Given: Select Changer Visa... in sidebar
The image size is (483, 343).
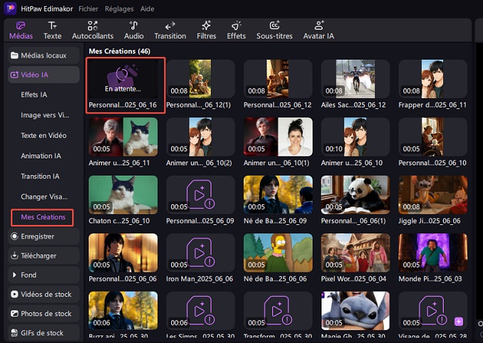Looking at the screenshot, I should pos(44,197).
